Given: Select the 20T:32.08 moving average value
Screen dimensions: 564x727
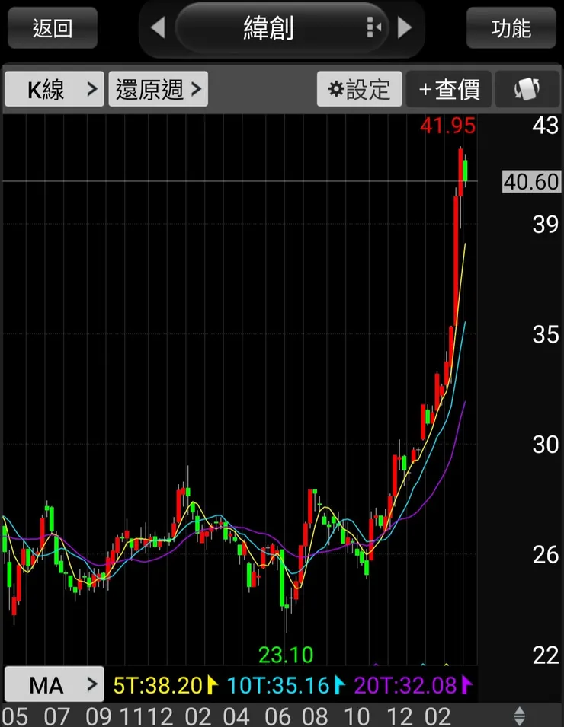Looking at the screenshot, I should 405,685.
